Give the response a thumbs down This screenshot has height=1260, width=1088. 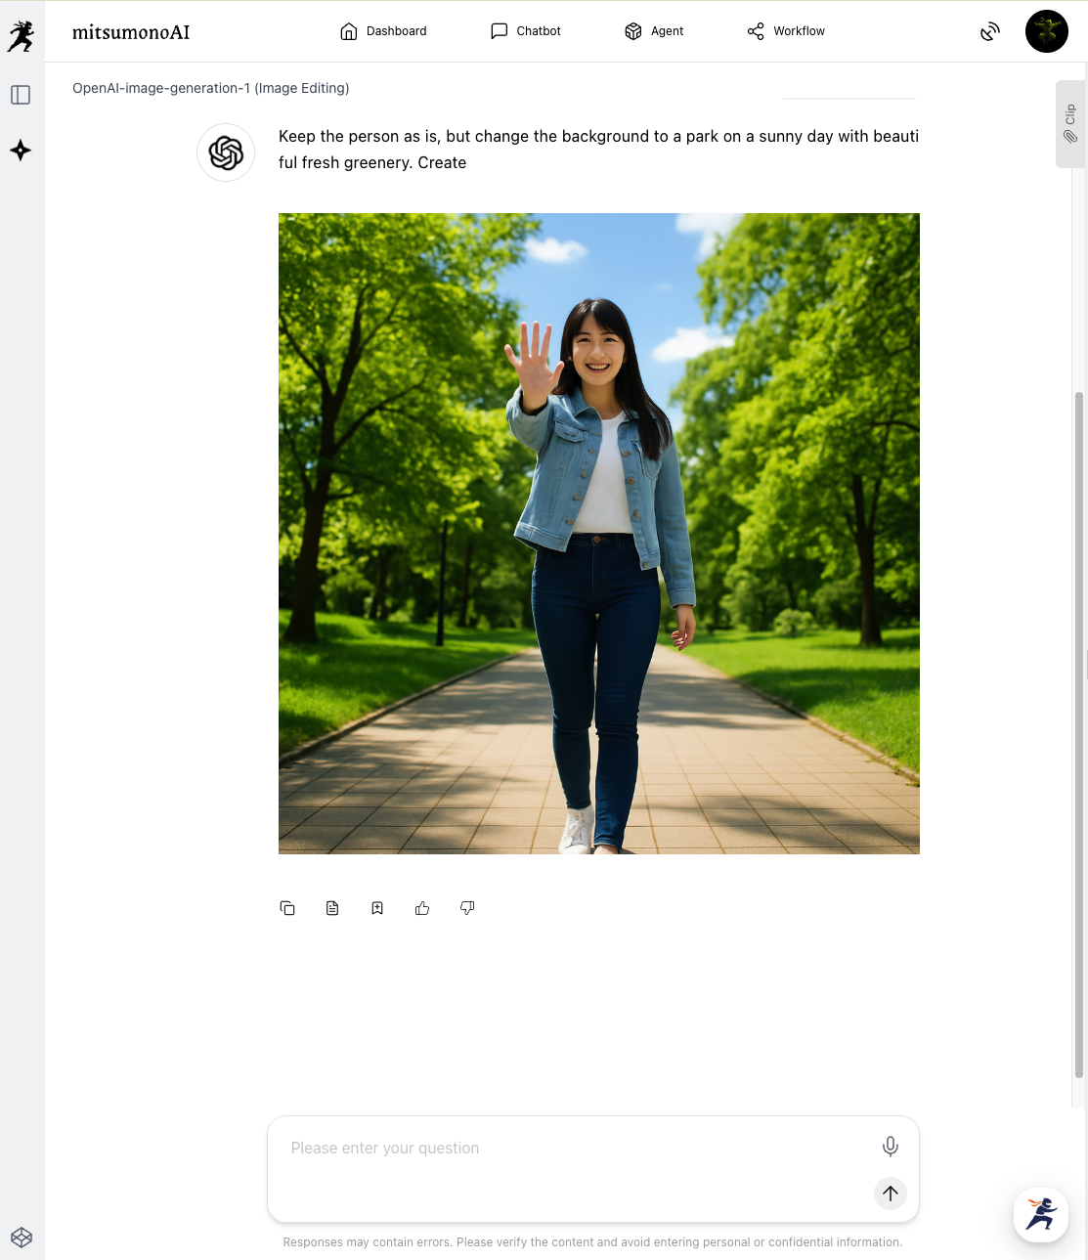click(x=467, y=908)
